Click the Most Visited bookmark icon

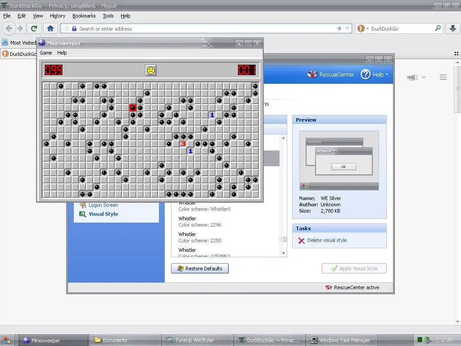5,42
